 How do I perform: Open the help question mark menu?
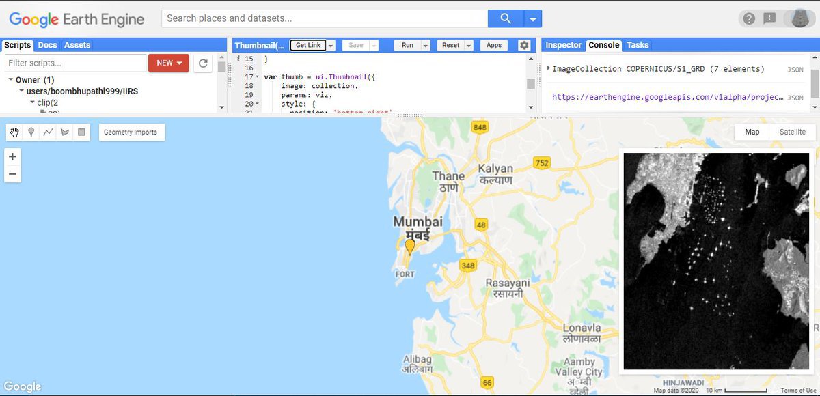tap(750, 18)
